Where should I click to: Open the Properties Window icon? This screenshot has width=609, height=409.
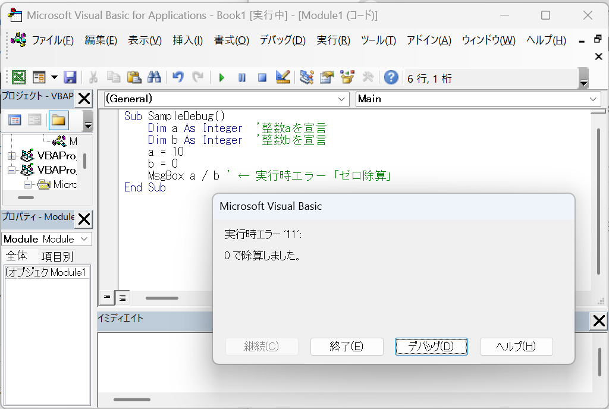point(327,77)
